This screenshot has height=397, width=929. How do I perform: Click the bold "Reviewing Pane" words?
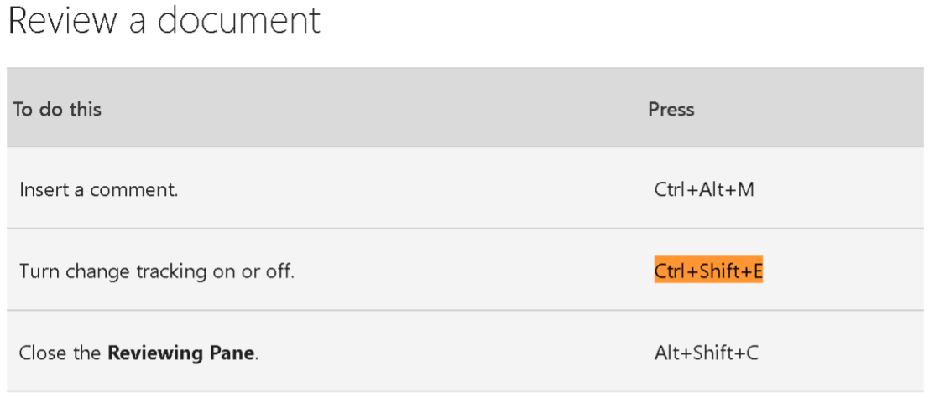tap(181, 353)
